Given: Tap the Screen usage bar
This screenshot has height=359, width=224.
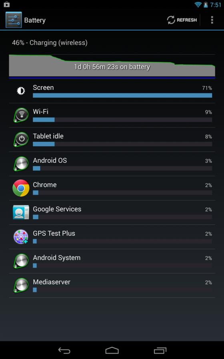Looking at the screenshot, I should [x=122, y=95].
